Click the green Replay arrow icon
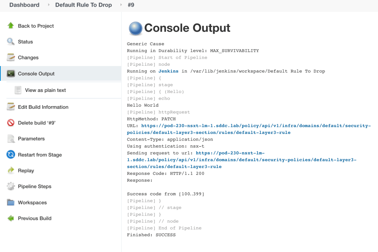Screen dimensions: 378x252 point(11,170)
